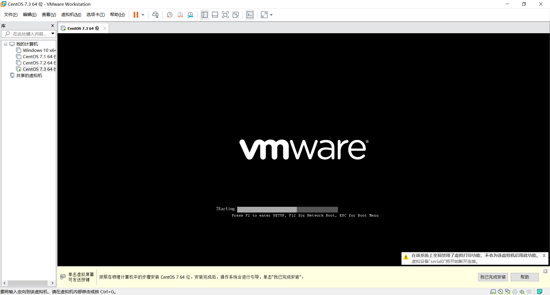Click the keyboard hint icon in install bar

[63, 277]
